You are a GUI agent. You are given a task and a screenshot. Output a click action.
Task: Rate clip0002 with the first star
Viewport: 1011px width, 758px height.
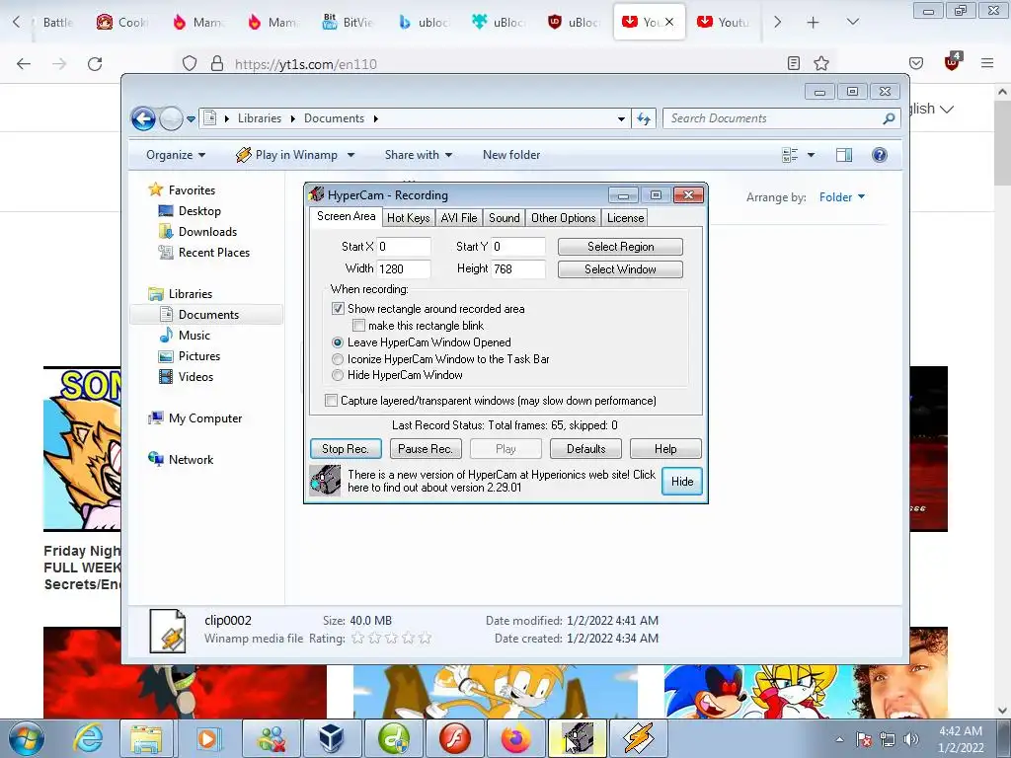pyautogui.click(x=357, y=639)
